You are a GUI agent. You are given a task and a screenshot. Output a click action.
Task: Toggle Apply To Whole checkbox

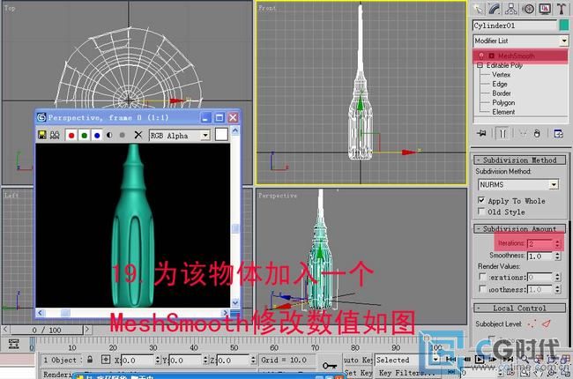[481, 200]
